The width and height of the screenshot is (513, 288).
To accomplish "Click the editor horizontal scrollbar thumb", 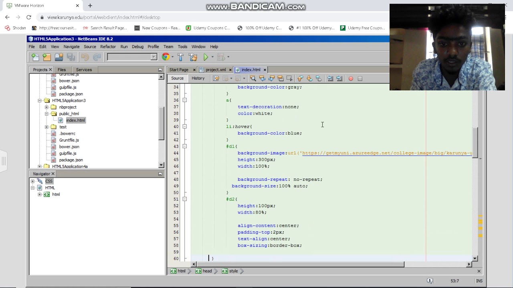I will pos(301,264).
